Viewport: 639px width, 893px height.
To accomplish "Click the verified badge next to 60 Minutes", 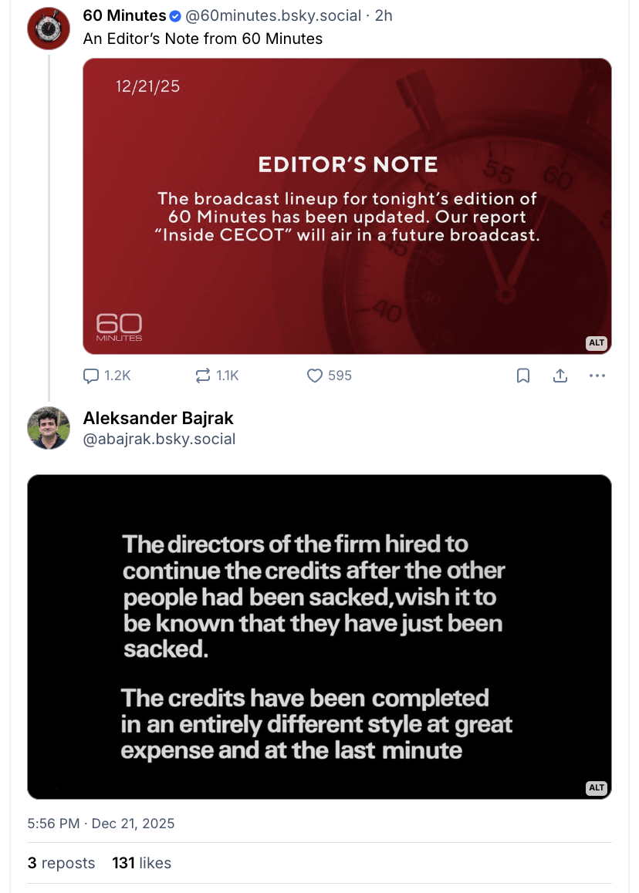I will (175, 16).
